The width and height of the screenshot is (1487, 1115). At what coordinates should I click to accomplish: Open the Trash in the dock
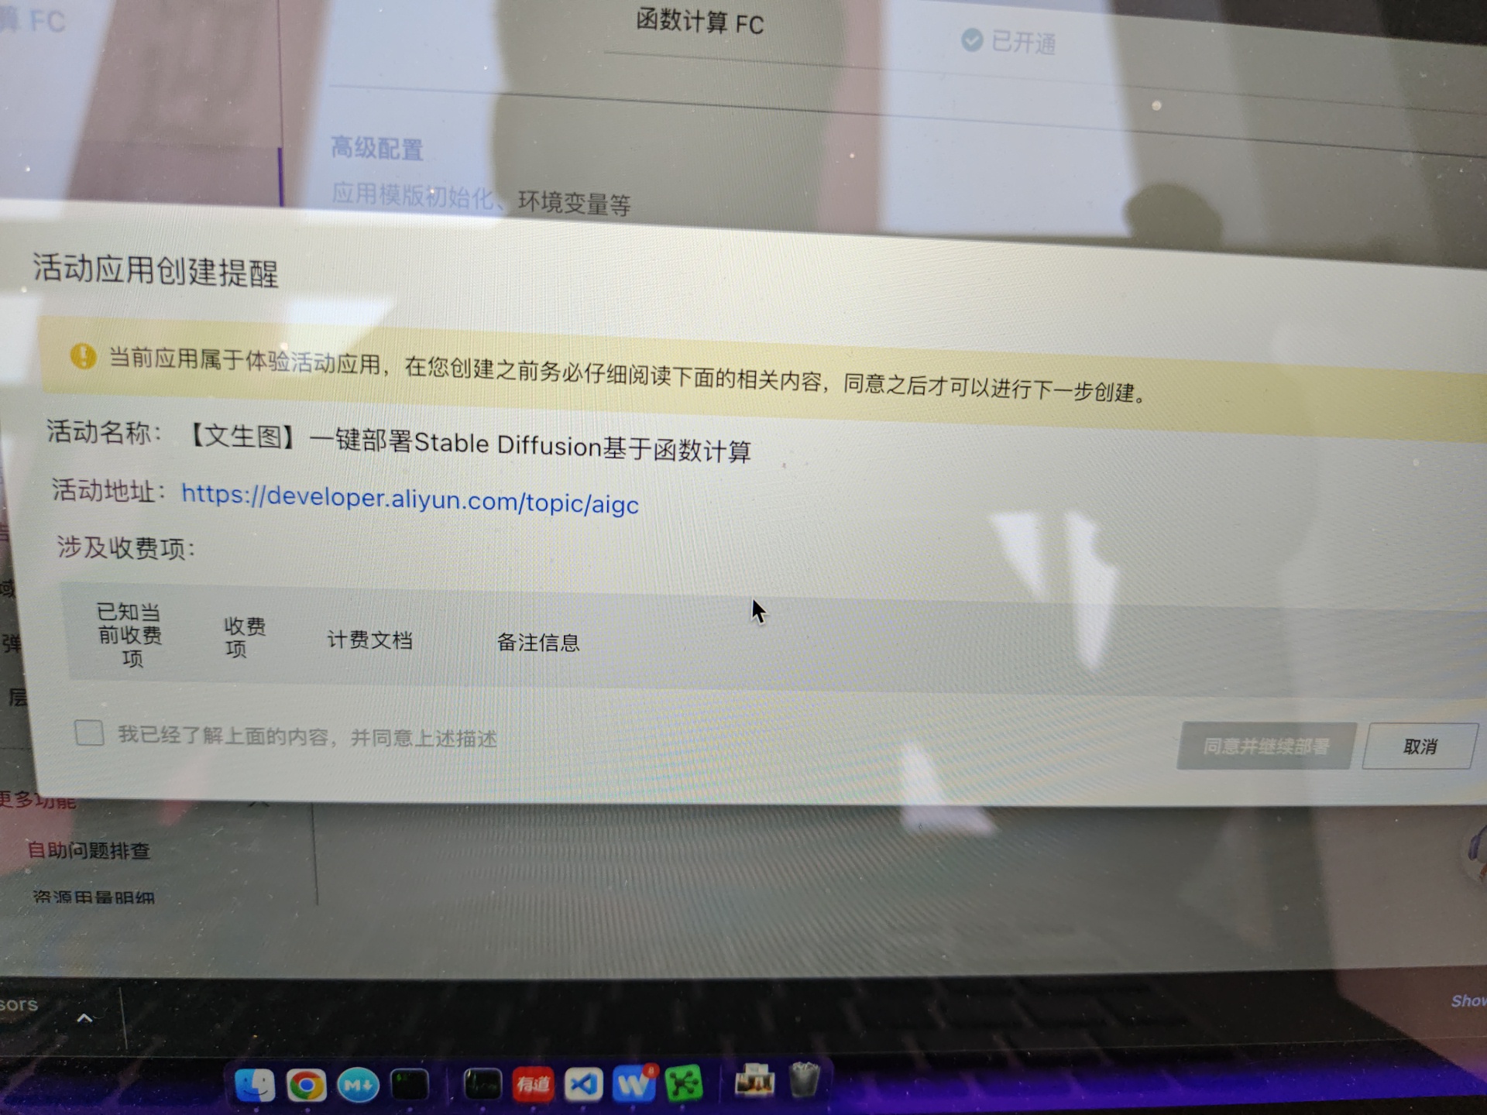click(805, 1079)
